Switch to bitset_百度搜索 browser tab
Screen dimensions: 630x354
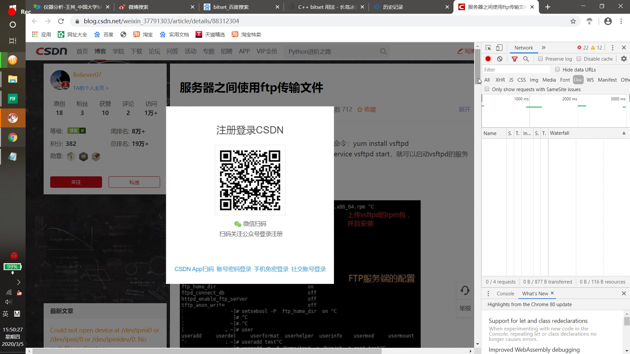(x=241, y=7)
